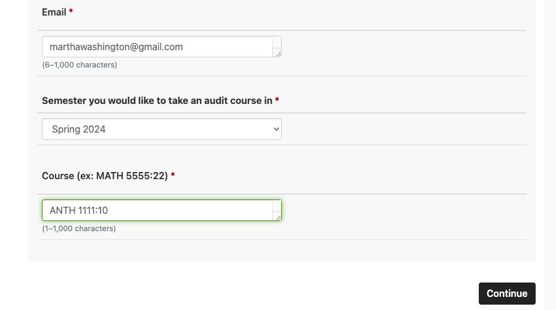
Task: Click the (6–1,000 characters) hint text
Action: click(x=80, y=65)
